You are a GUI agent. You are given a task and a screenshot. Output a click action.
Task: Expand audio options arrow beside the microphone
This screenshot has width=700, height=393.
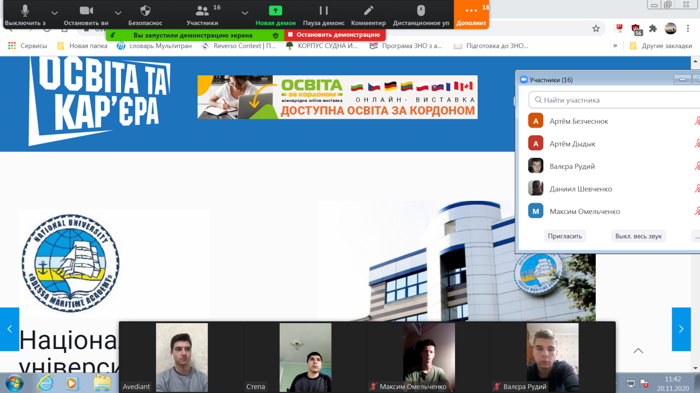tap(54, 13)
